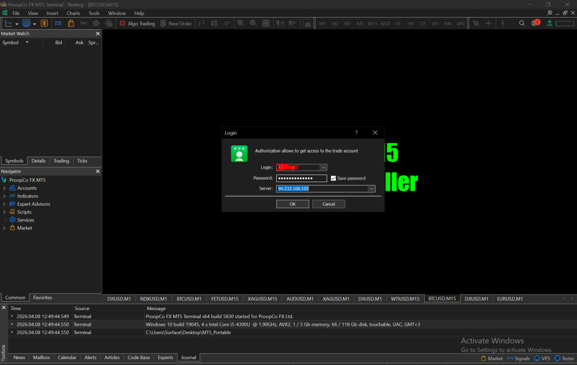Expand the Expert Advisors tree node
Viewport: 577px width, 365px height.
pyautogui.click(x=5, y=204)
